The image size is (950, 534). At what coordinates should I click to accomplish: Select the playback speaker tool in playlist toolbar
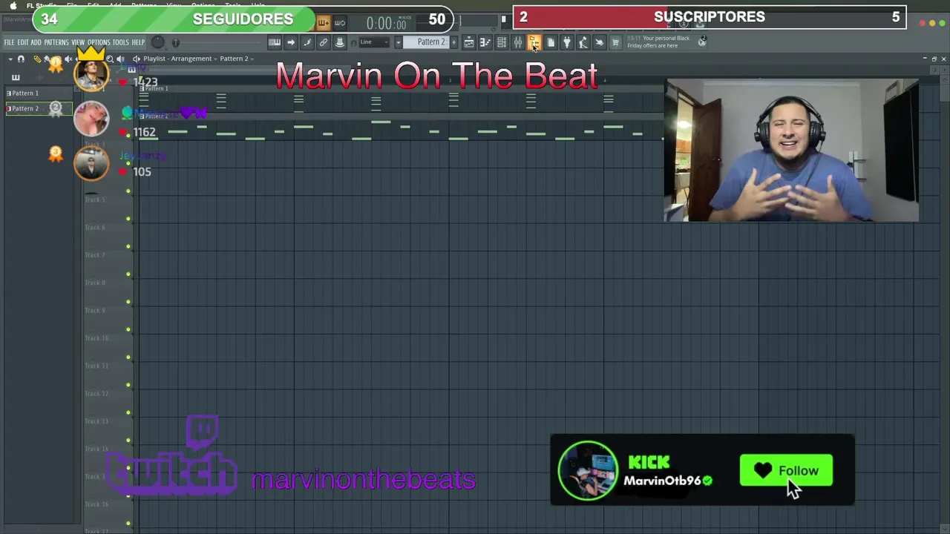120,59
